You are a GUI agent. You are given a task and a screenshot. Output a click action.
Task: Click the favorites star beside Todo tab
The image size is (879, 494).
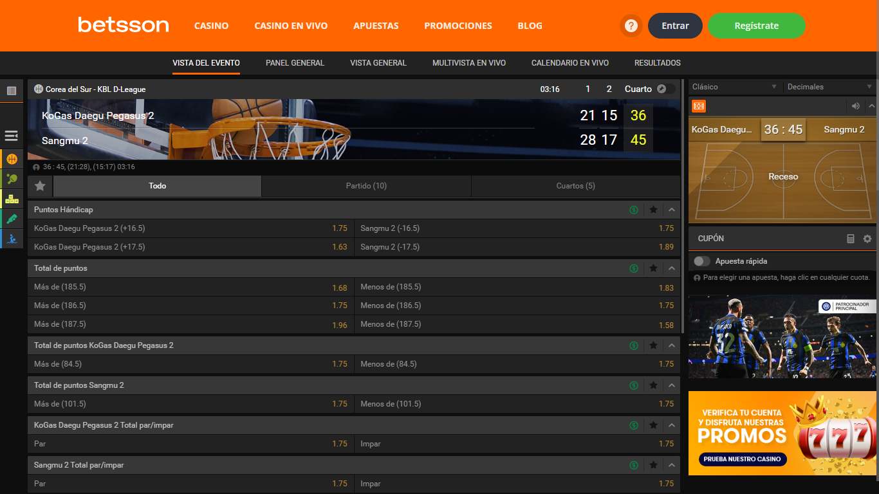click(x=40, y=186)
